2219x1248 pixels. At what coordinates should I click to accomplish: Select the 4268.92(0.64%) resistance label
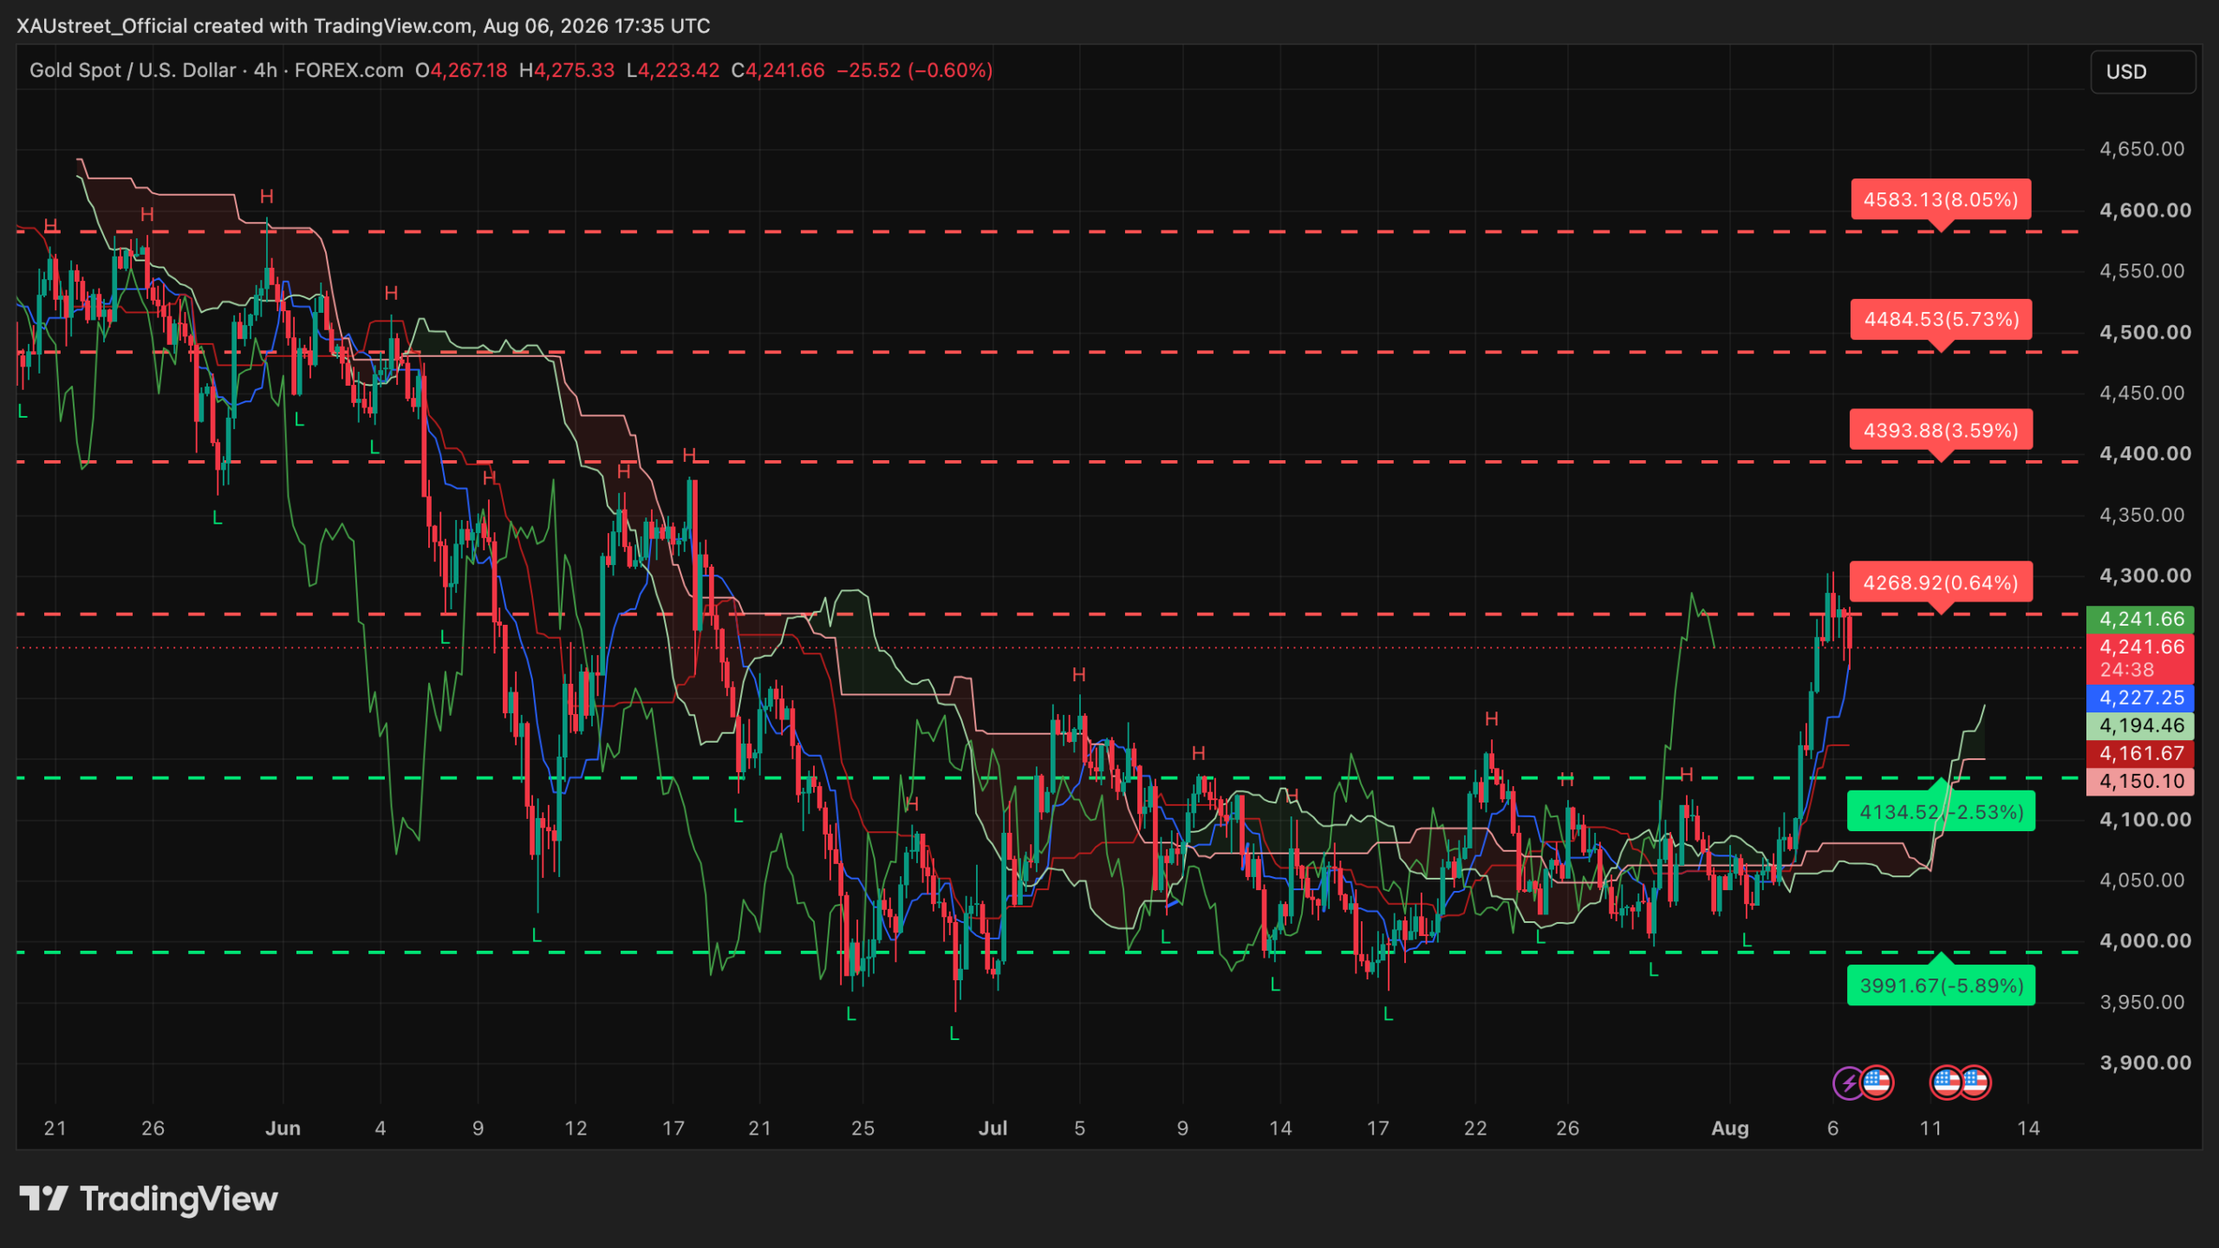1941,583
